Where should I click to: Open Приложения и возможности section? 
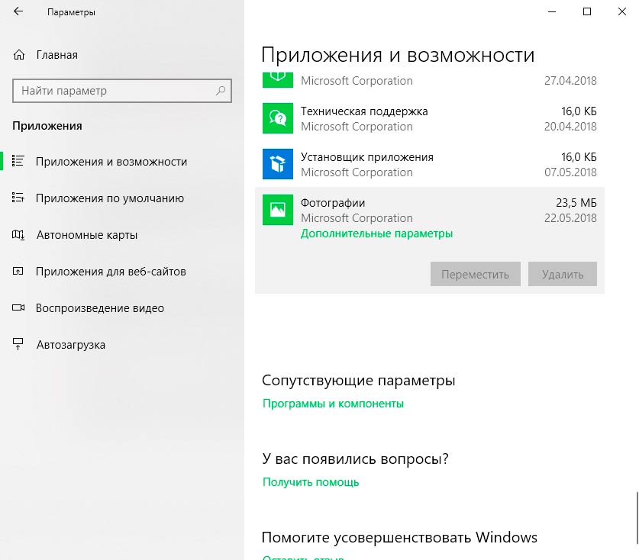pos(111,162)
